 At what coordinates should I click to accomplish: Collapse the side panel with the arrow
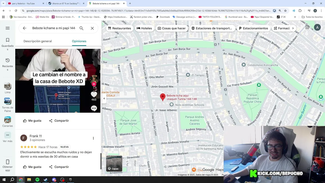(104, 98)
